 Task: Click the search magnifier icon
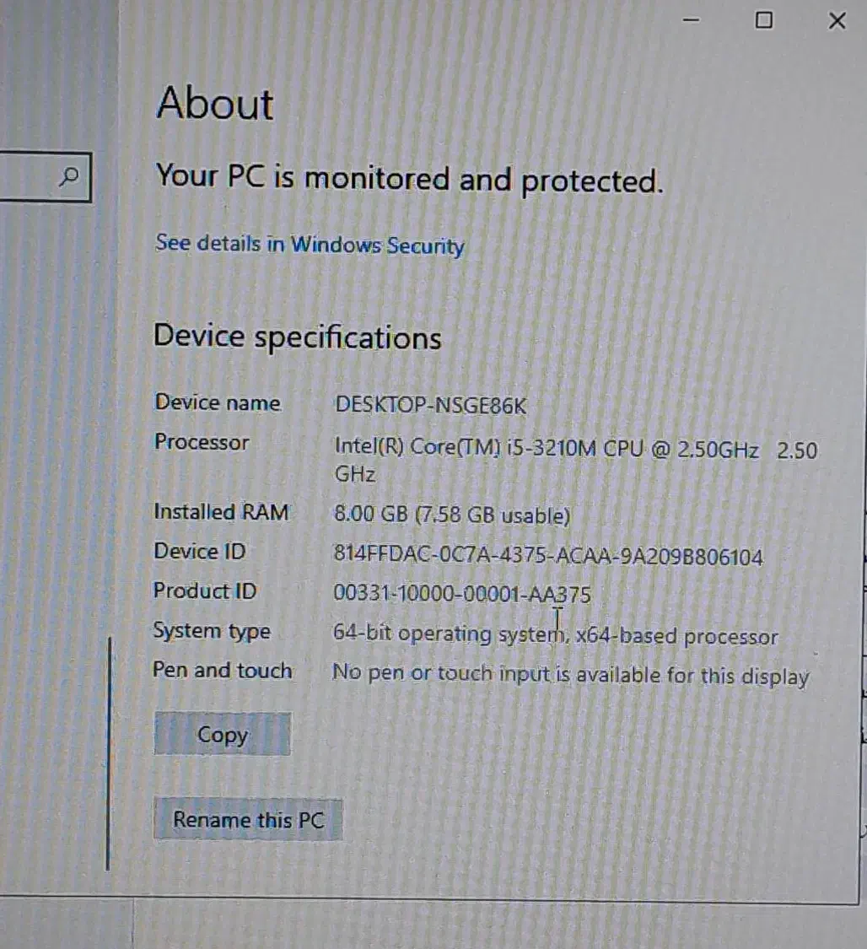pos(69,177)
